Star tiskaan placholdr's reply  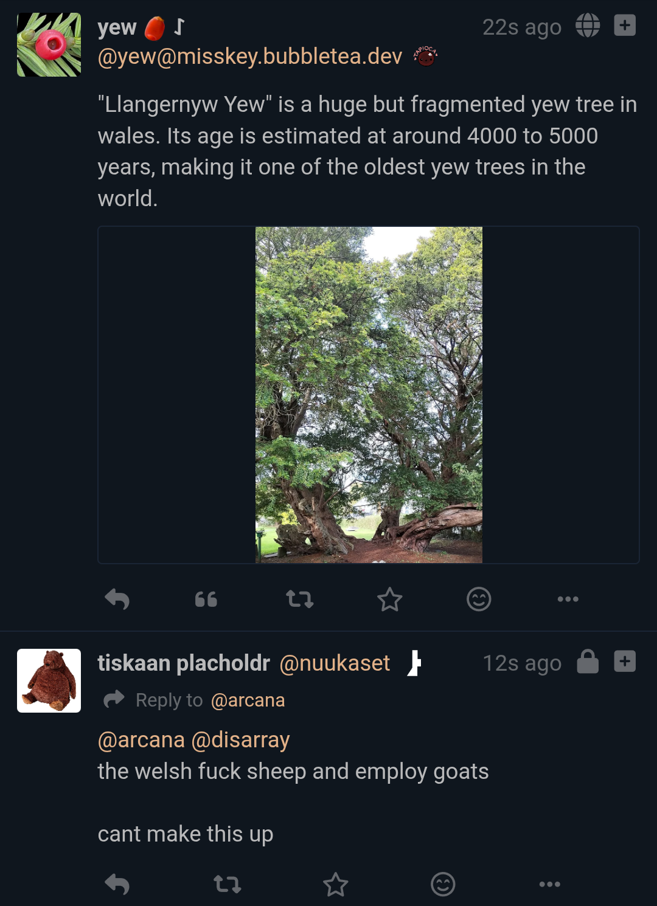(335, 884)
